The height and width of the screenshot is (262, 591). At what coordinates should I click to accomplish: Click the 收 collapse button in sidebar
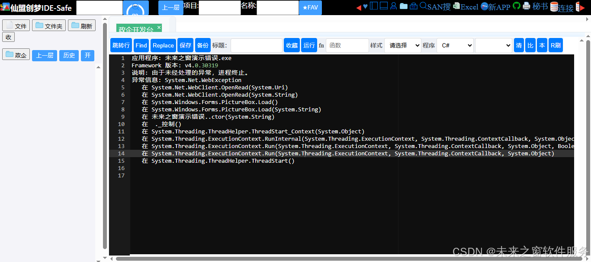coord(9,37)
